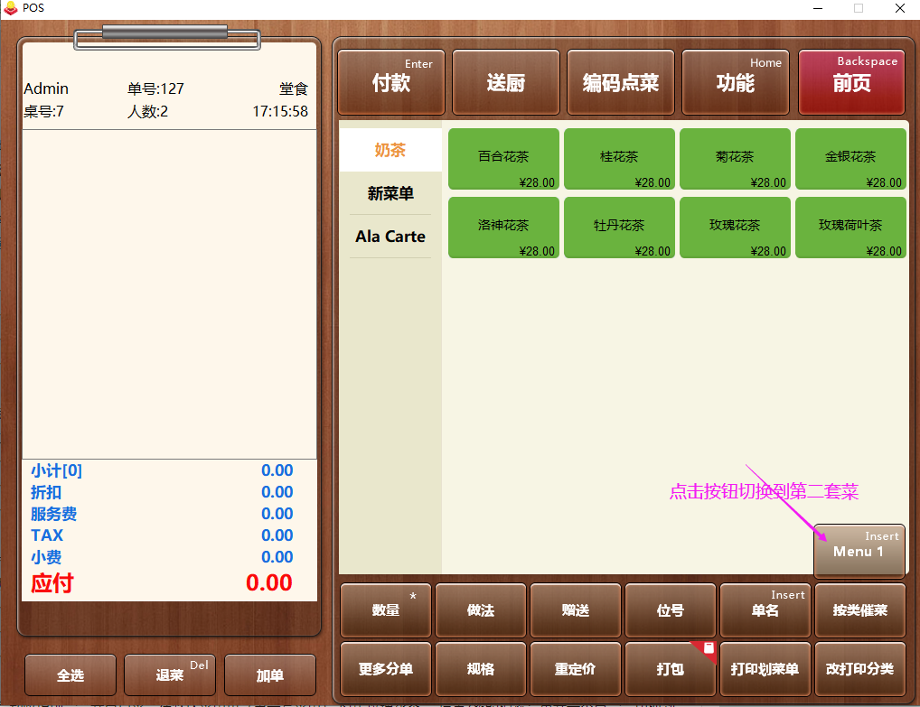
Task: Click the 付款 payment button
Action: point(391,82)
